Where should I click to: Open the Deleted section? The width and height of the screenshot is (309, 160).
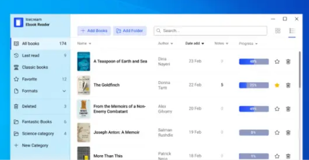point(41,106)
